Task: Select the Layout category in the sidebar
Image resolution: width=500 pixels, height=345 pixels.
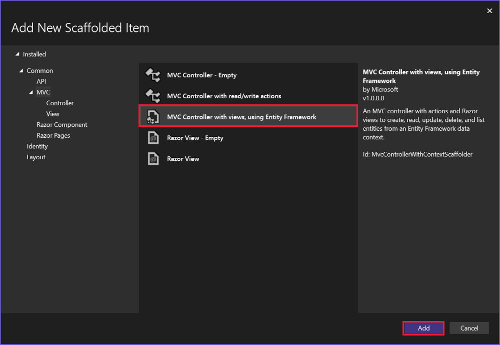Action: [x=35, y=157]
